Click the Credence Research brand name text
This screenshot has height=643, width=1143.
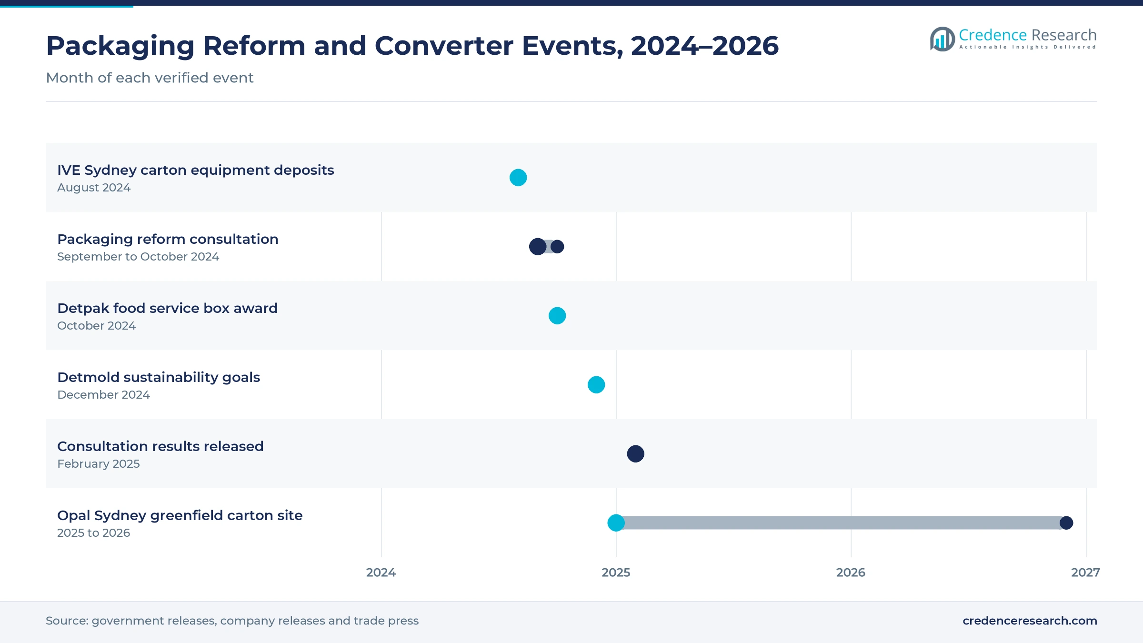1028,35
